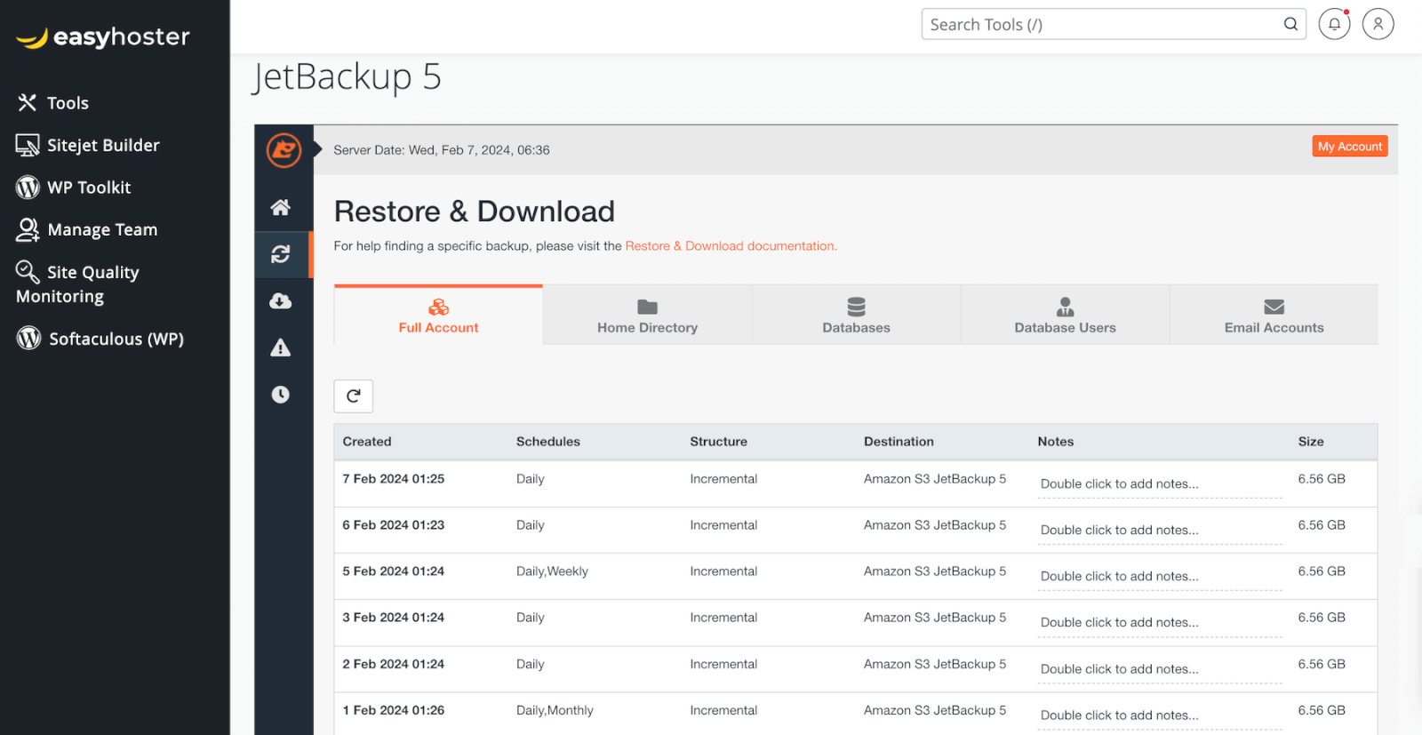Click notes field for 3 Feb backup
Screen dimensions: 1422x735
point(1160,623)
